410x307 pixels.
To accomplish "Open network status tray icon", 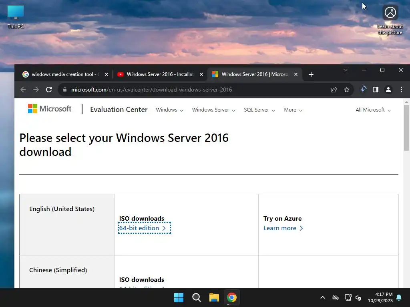I will 348,297.
